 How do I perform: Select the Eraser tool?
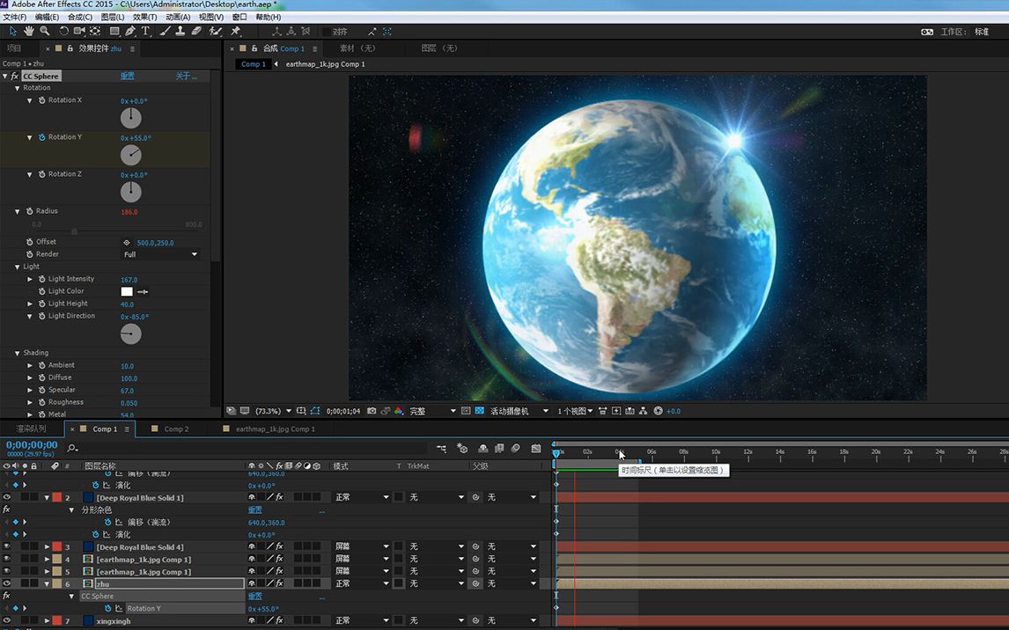pos(196,31)
